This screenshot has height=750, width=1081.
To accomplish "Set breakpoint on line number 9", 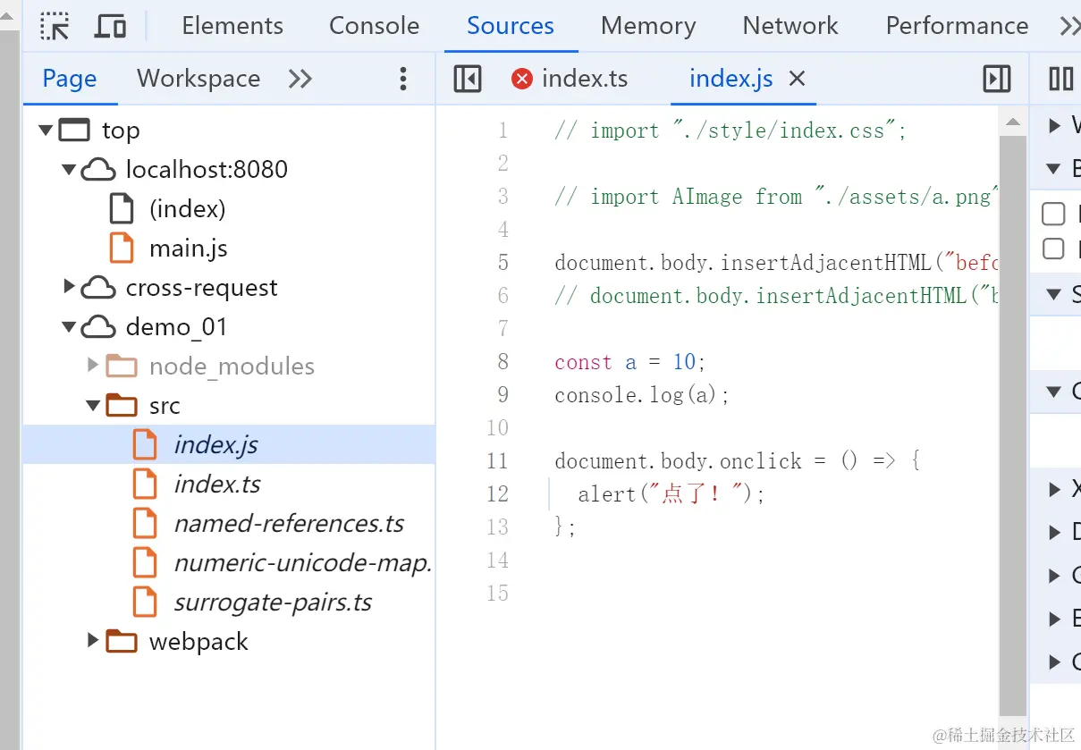I will tap(503, 394).
